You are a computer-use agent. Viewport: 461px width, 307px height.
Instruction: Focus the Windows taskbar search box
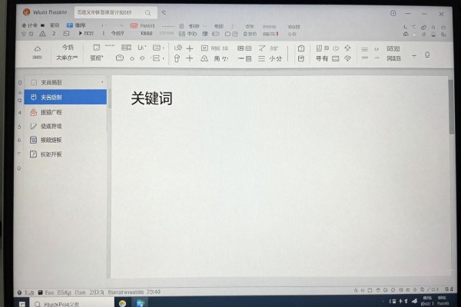point(72,303)
